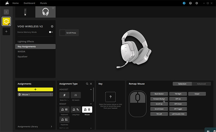
Task: Select the headset device tab
Action: pyautogui.click(x=45, y=12)
